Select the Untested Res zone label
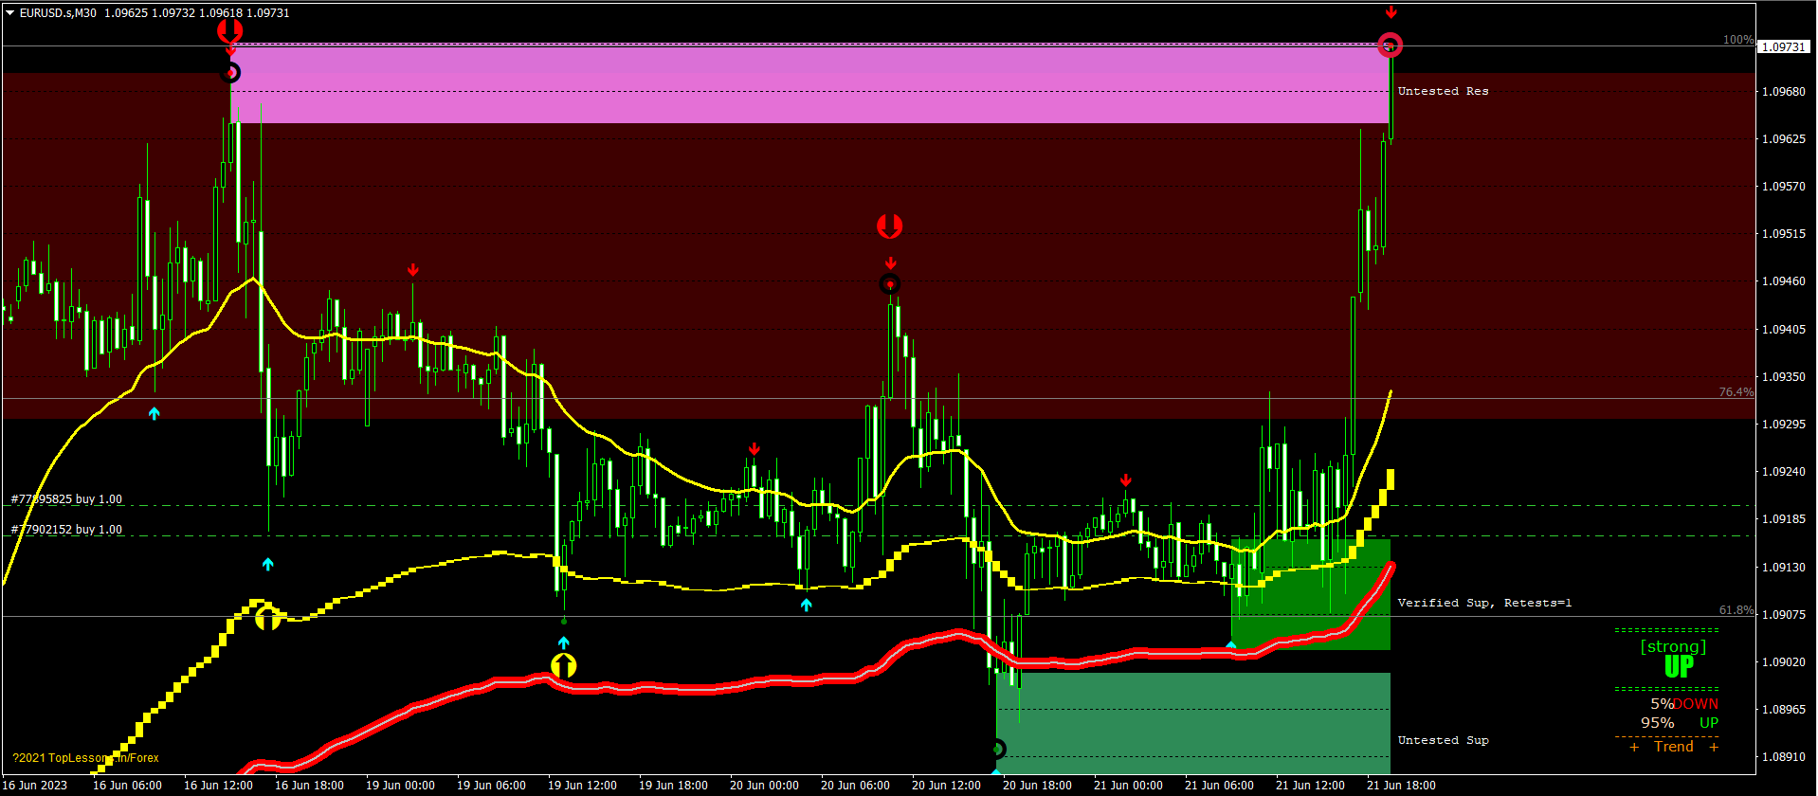Screen dimensions: 1818x796 click(1443, 91)
